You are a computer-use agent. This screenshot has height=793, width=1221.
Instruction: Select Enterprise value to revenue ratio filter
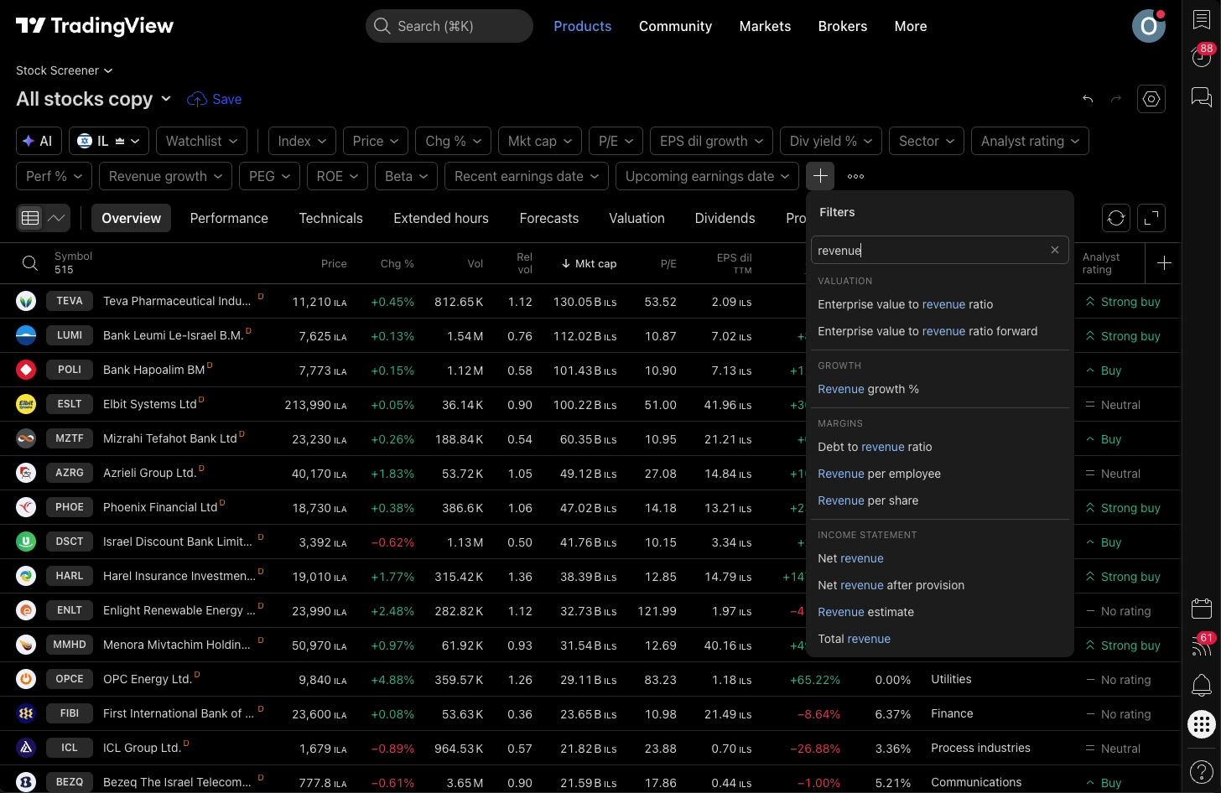(940, 304)
